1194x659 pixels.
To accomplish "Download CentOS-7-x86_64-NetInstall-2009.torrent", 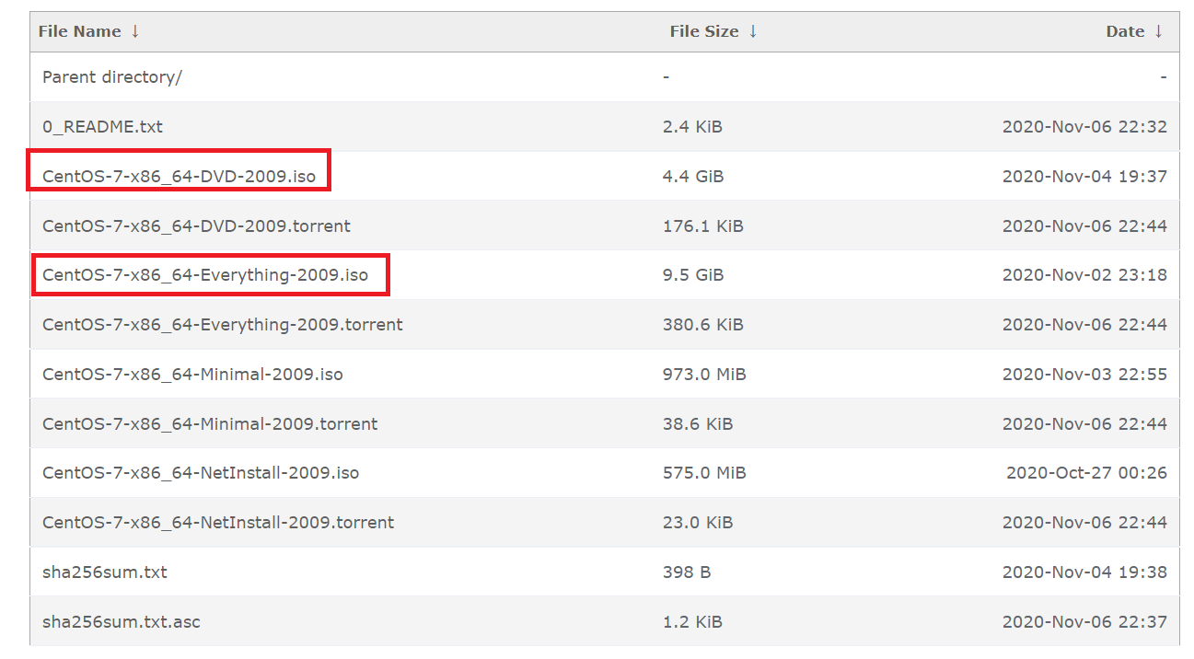I will 218,523.
